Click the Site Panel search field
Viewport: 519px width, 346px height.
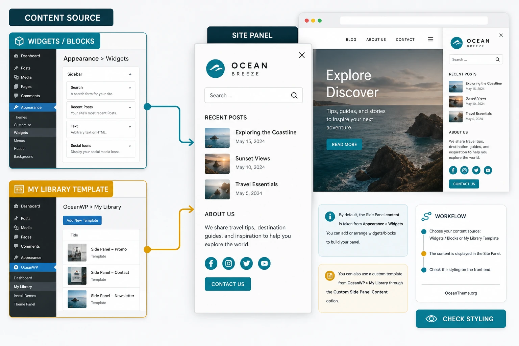253,96
